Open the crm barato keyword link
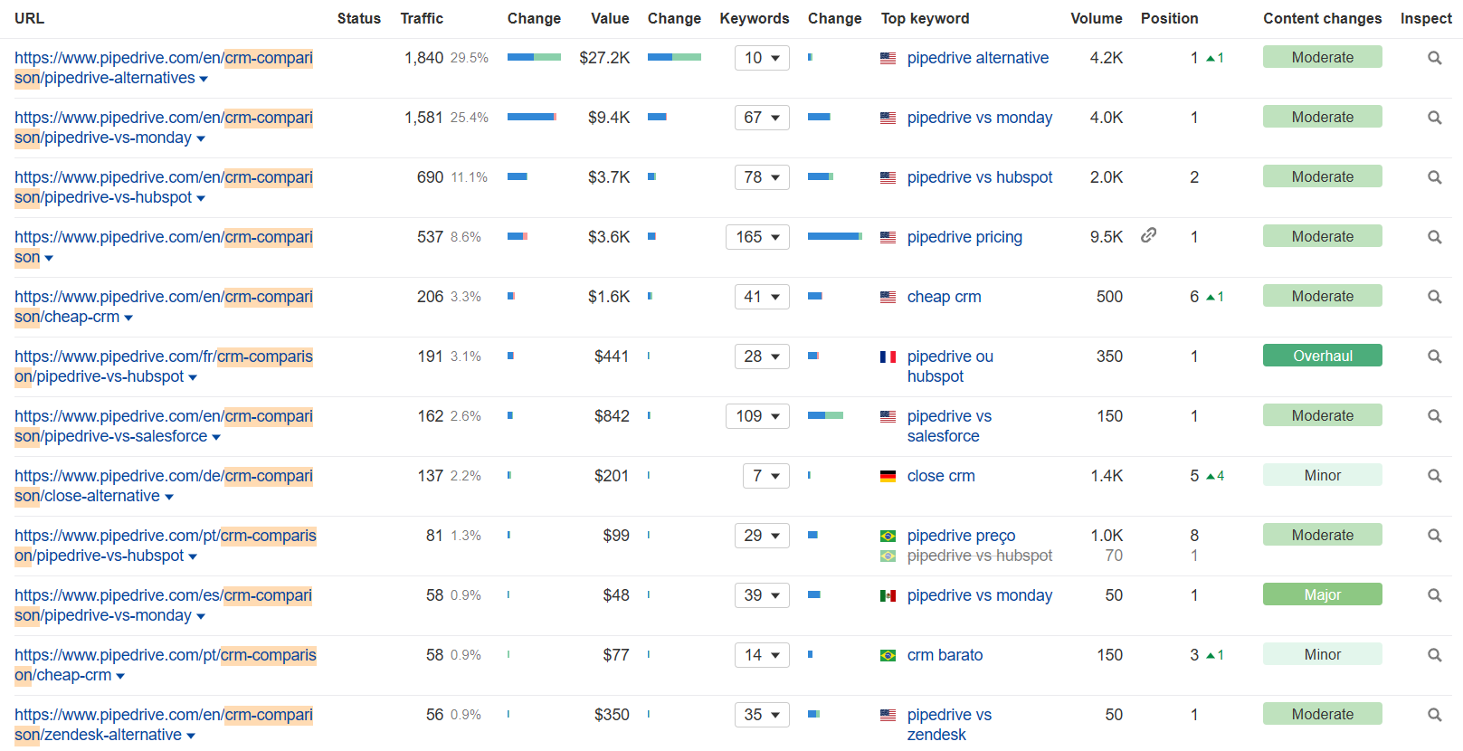The image size is (1463, 751). point(945,655)
